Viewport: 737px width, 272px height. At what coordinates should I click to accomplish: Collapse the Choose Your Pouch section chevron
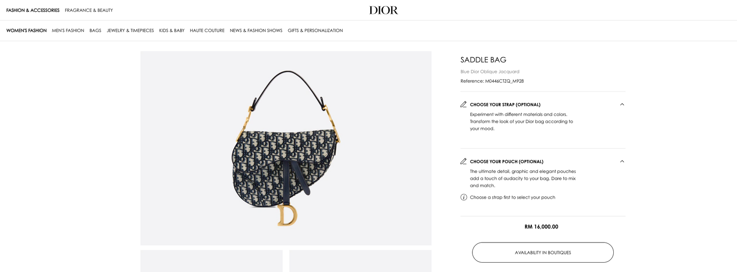click(x=622, y=161)
